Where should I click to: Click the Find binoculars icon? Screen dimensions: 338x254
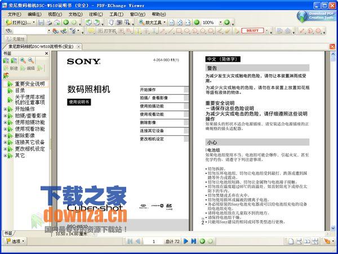click(x=9, y=31)
